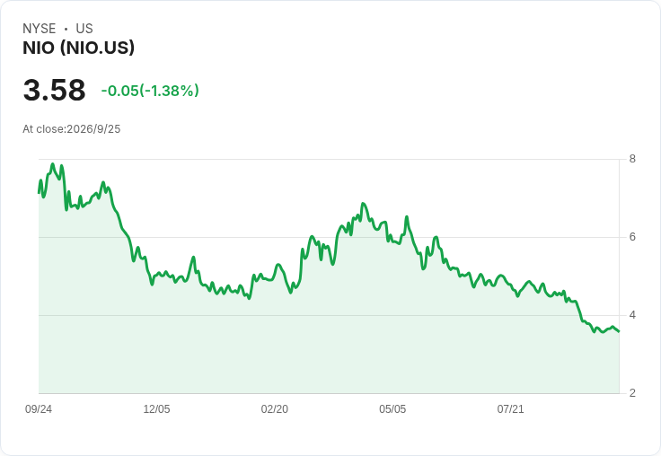Click the 6 price axis label
Viewport: 661px width, 456px height.
tap(632, 237)
